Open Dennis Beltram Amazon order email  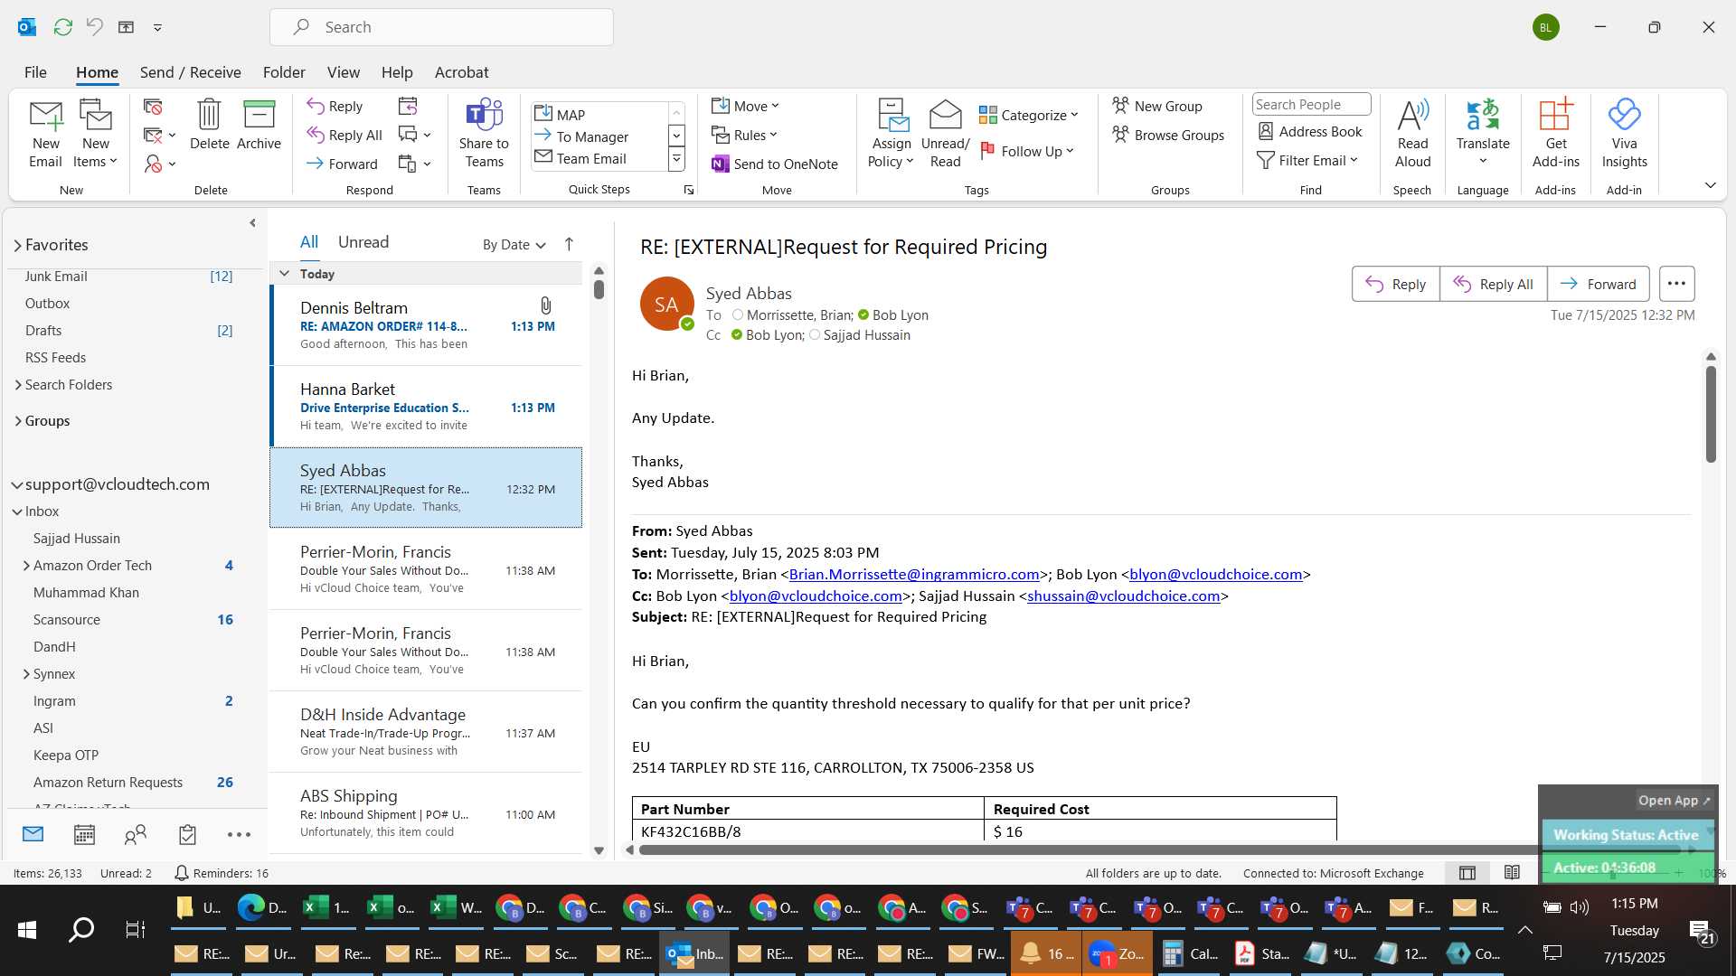(x=426, y=325)
